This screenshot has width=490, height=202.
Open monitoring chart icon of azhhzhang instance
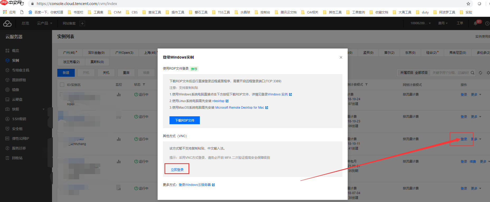pyautogui.click(x=119, y=139)
